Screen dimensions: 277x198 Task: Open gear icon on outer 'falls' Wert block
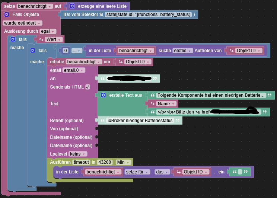tap(13, 39)
